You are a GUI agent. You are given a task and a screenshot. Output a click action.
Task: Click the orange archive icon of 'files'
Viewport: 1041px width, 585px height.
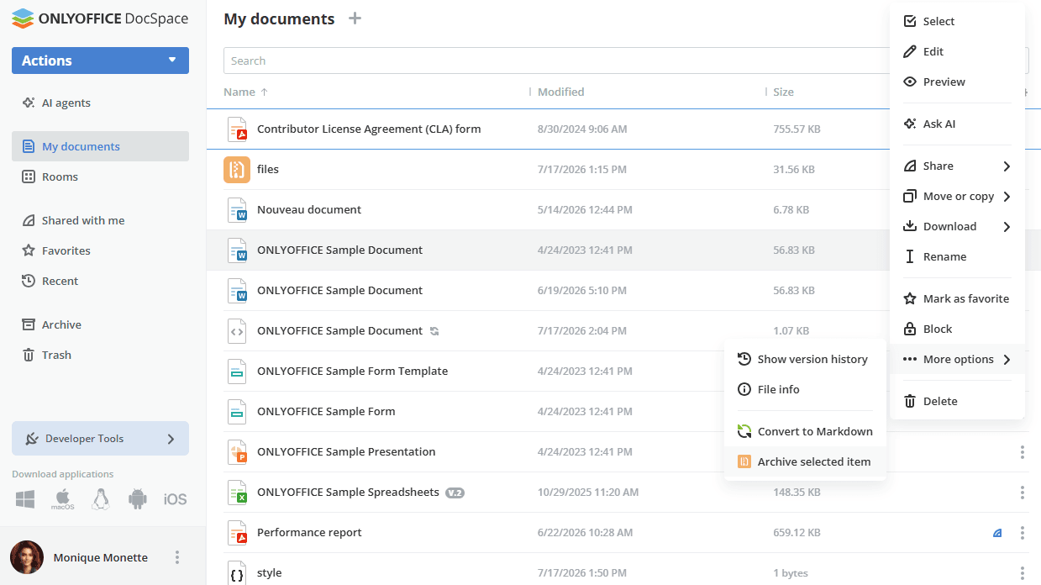pyautogui.click(x=237, y=170)
